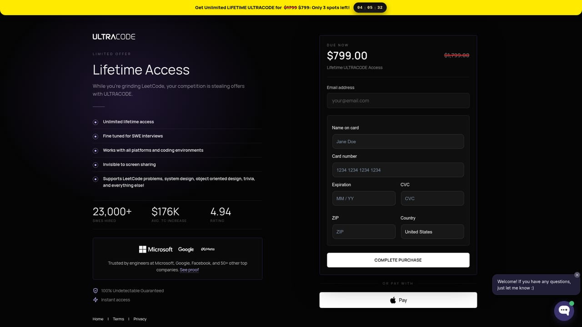Click the banner lifetime offer text
The width and height of the screenshot is (582, 327).
(272, 8)
